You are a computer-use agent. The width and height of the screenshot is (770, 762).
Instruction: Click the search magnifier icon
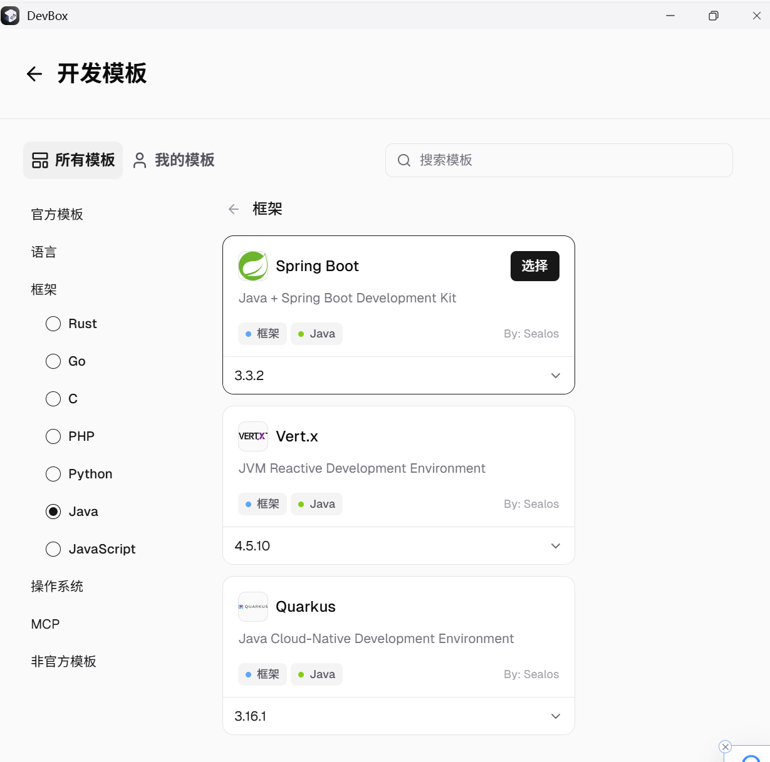tap(403, 160)
